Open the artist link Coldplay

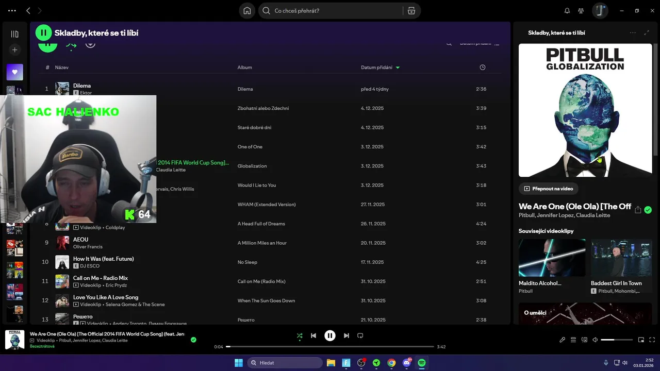[x=115, y=227]
